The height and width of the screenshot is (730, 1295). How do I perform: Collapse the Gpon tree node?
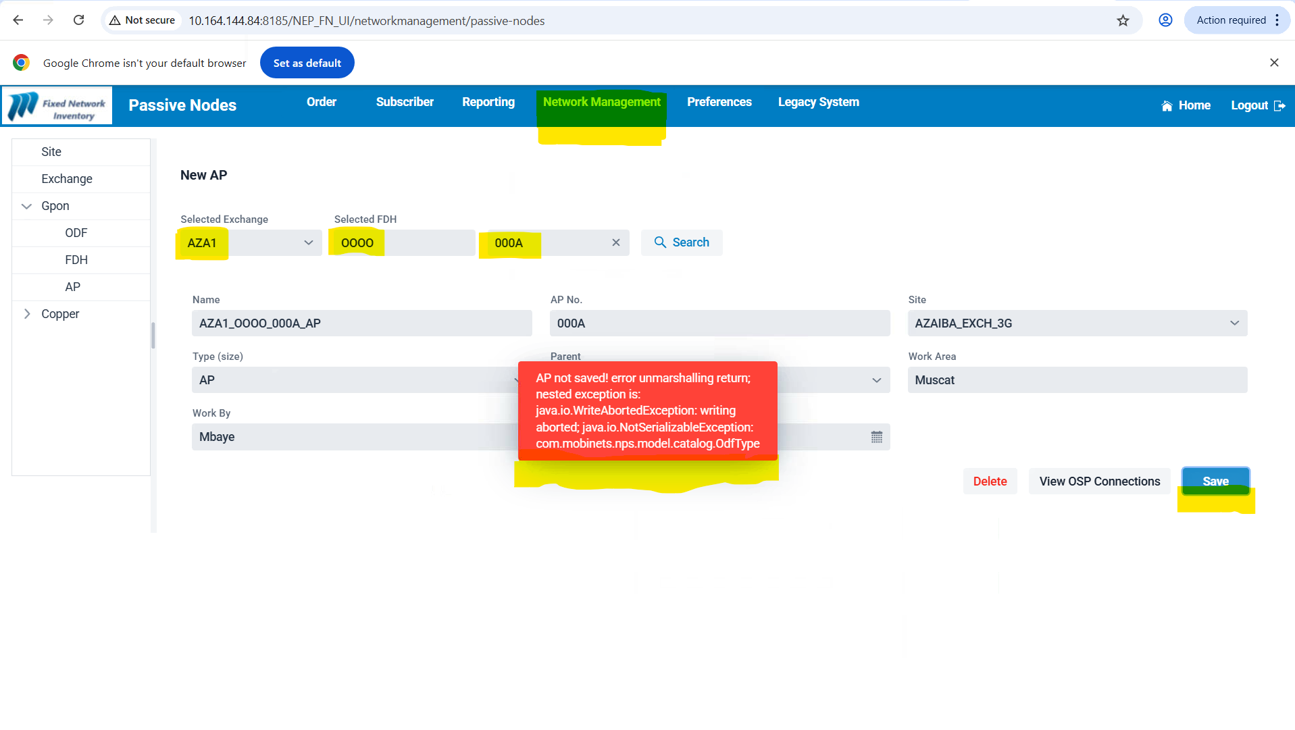point(27,206)
